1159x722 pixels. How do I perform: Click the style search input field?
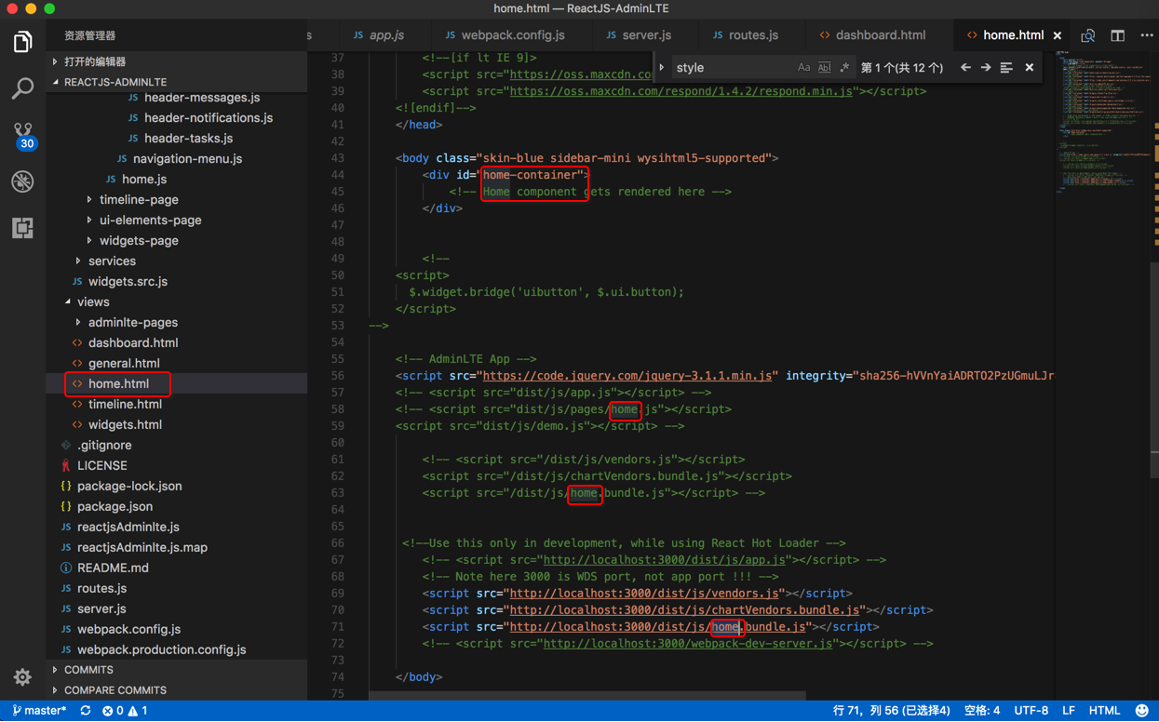[731, 68]
